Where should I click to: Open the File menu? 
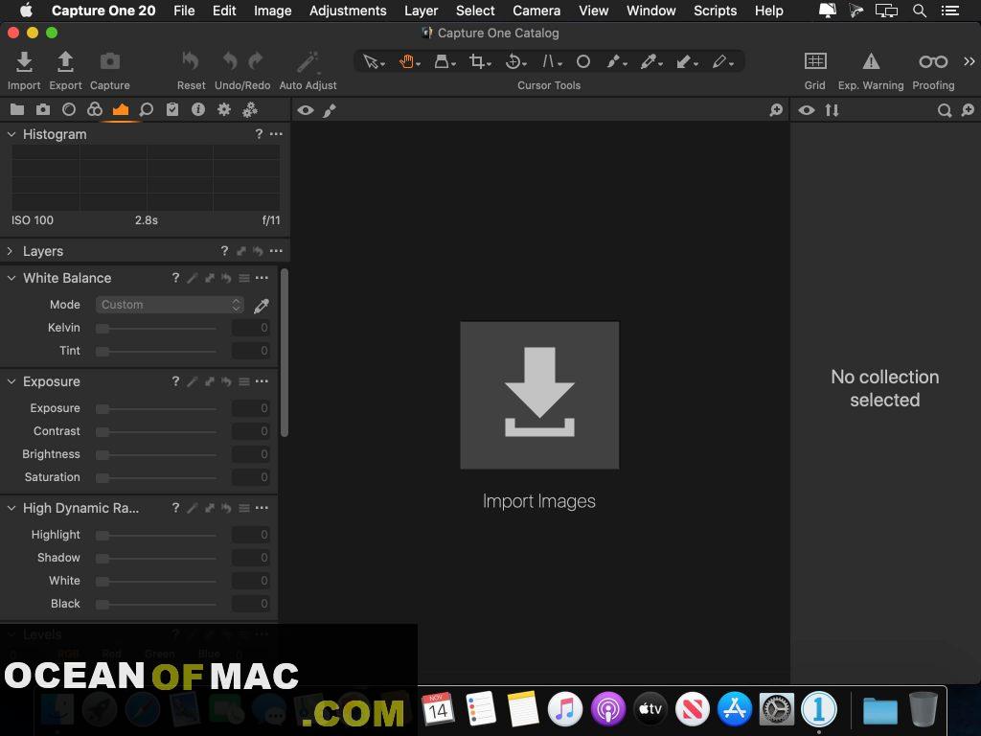click(x=184, y=11)
